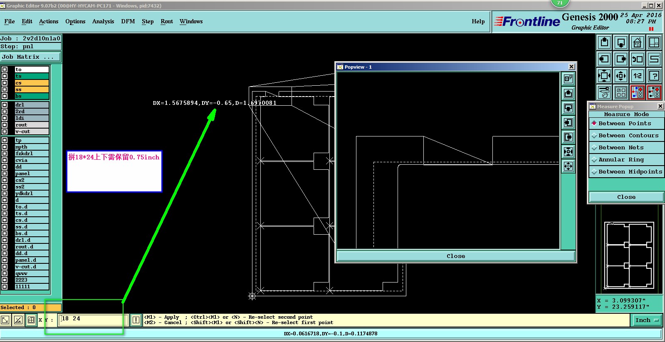The height and width of the screenshot is (342, 665).
Task: Open the Edit menu
Action: tap(27, 22)
